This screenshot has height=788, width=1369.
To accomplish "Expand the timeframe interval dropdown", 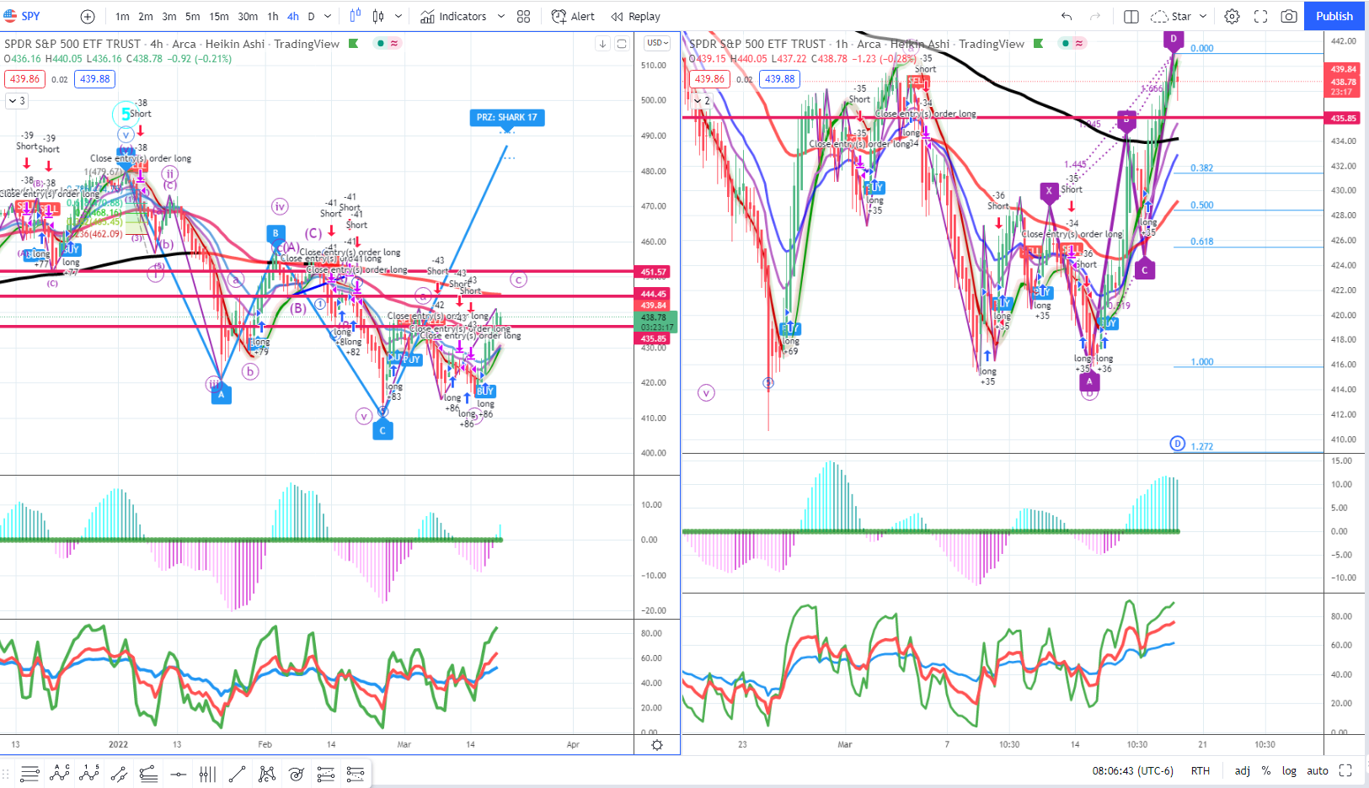I will point(328,16).
